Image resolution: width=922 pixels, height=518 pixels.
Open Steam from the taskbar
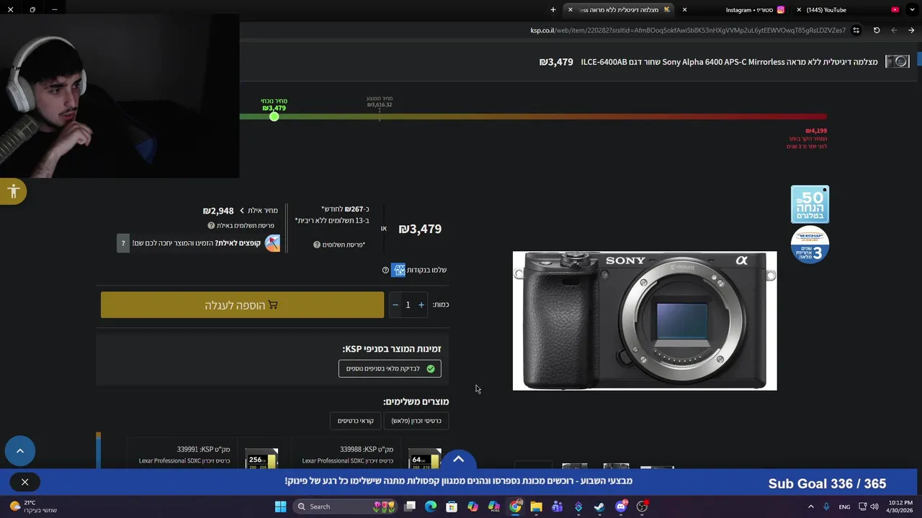point(599,506)
